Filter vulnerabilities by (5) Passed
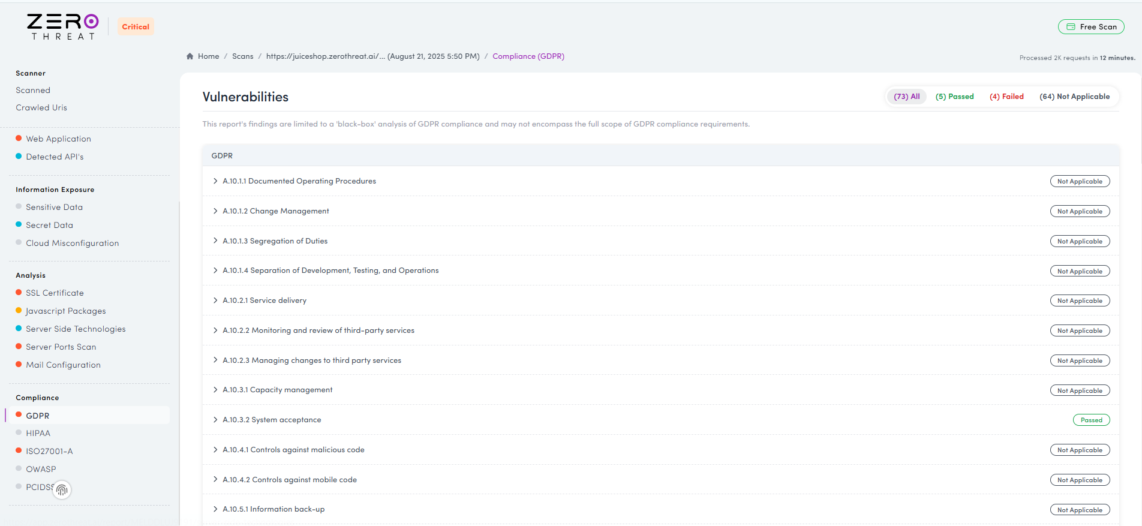 tap(954, 97)
